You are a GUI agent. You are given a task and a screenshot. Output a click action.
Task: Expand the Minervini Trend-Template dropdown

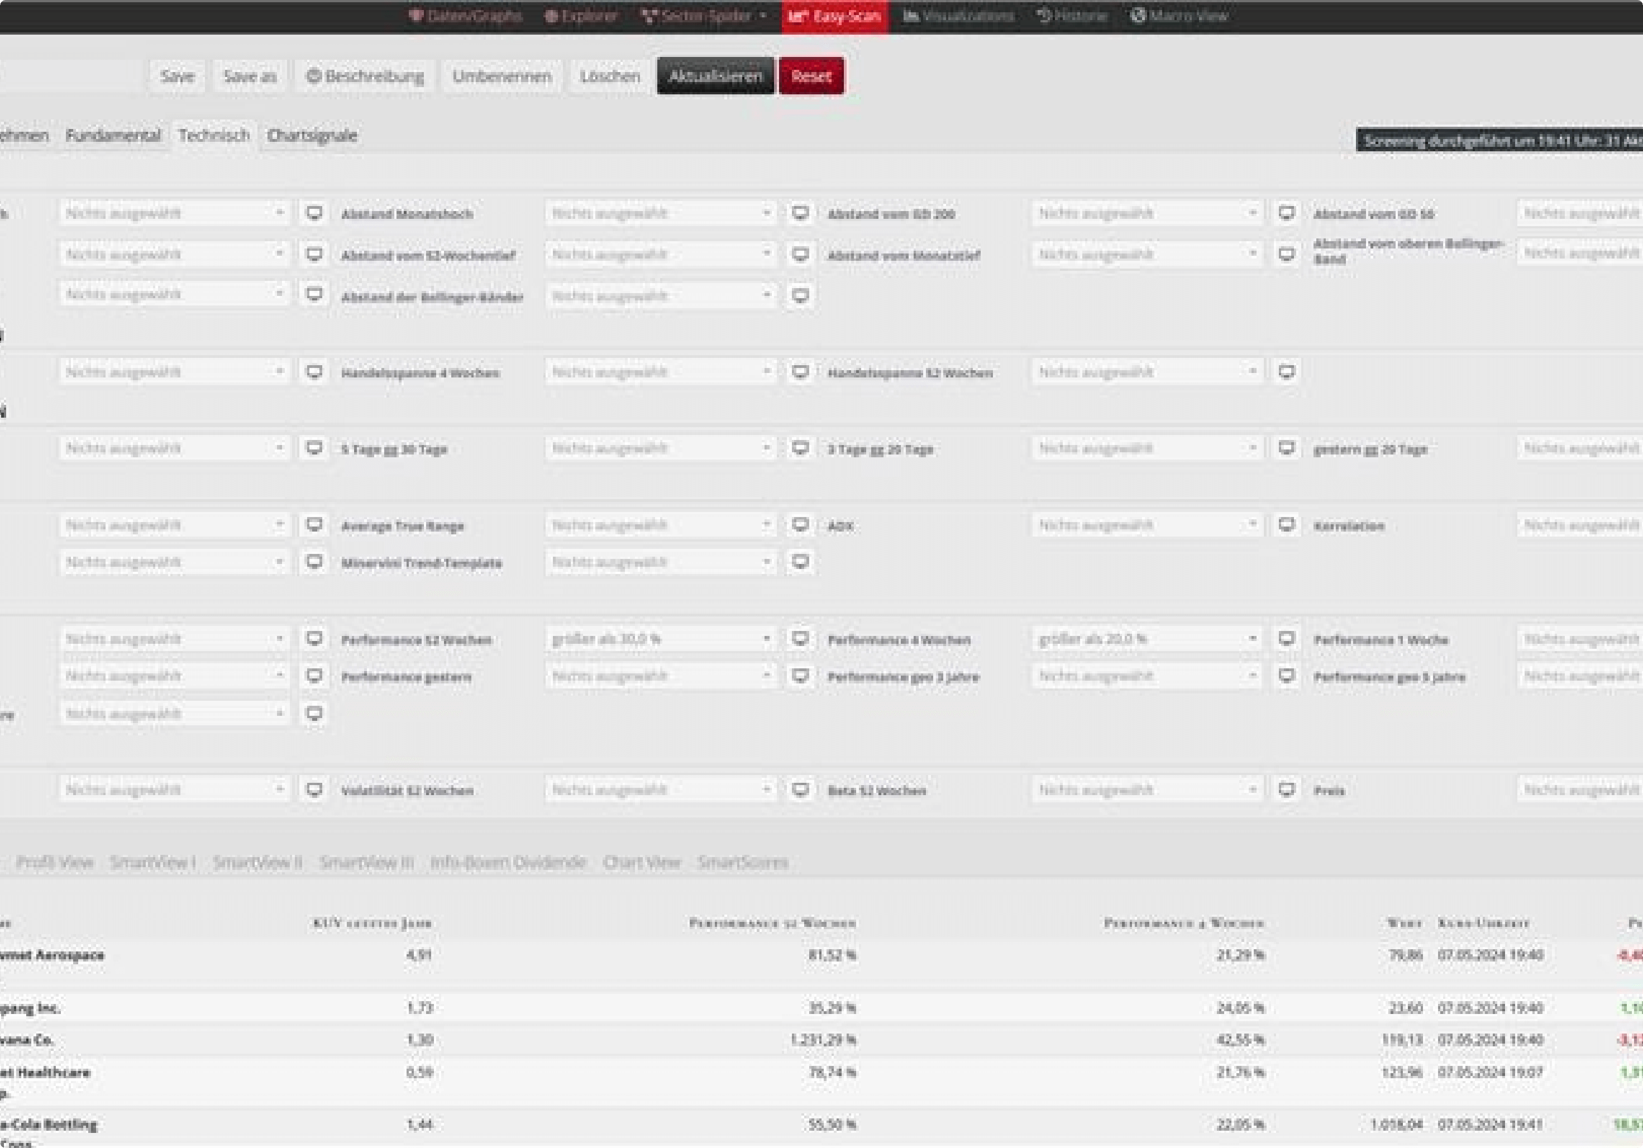661,562
